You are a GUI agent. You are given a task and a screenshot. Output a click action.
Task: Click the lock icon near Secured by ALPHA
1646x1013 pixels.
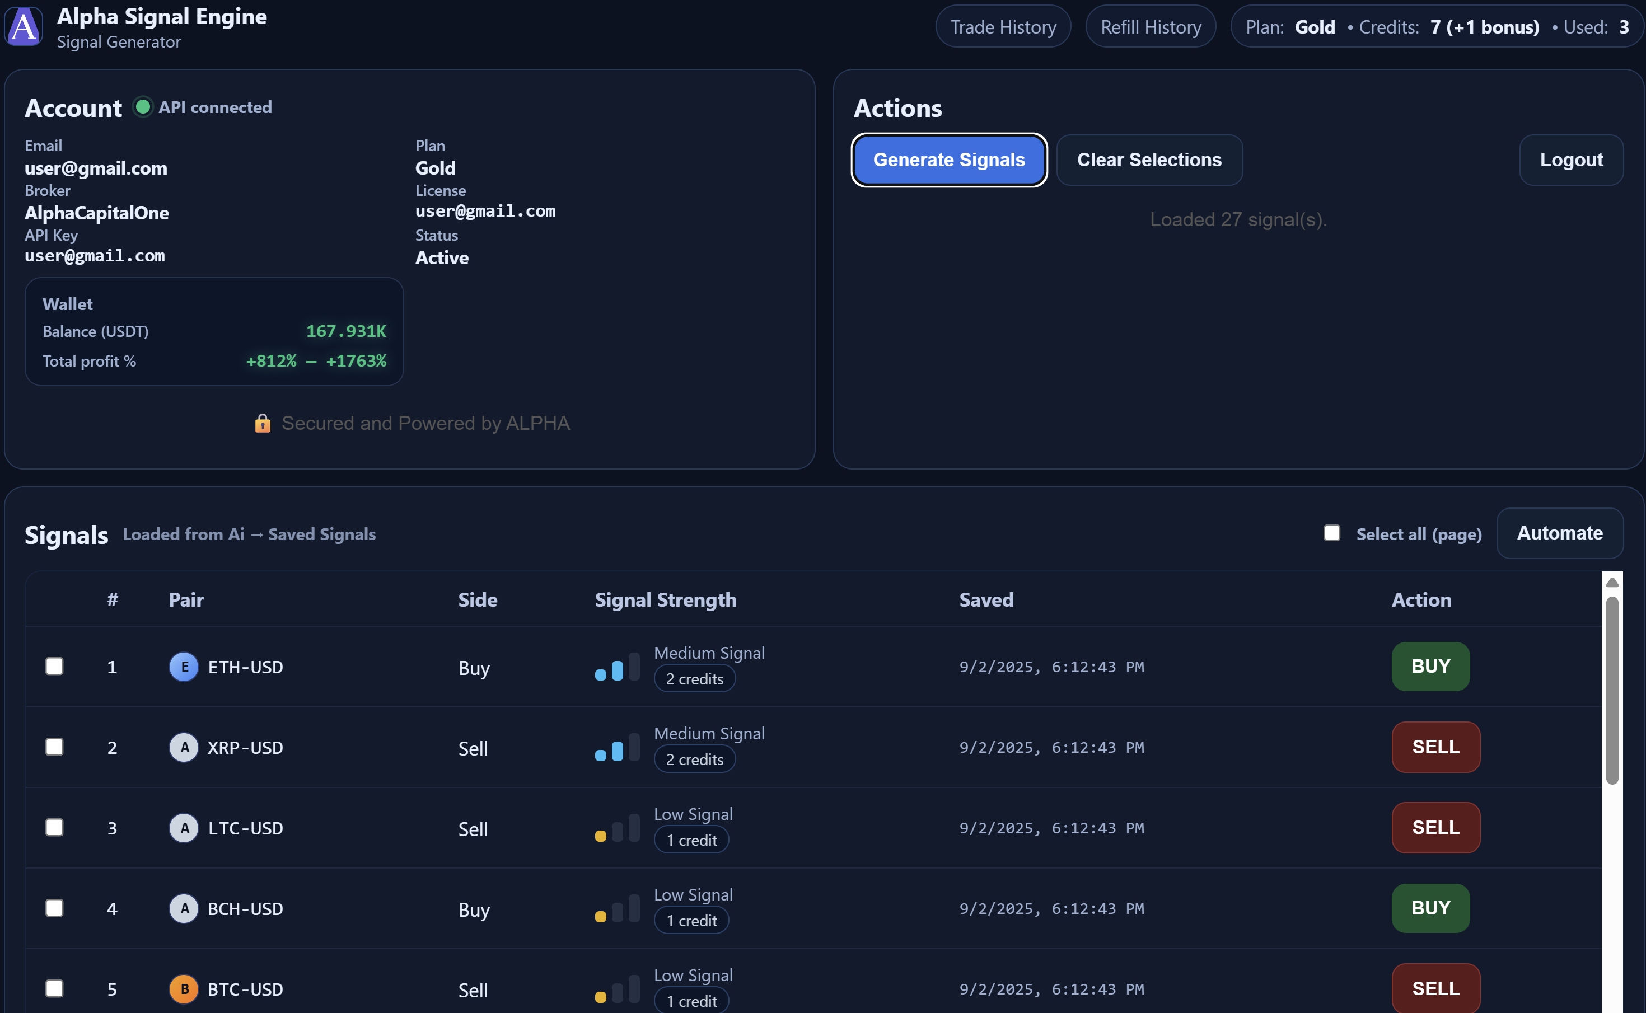(x=262, y=424)
